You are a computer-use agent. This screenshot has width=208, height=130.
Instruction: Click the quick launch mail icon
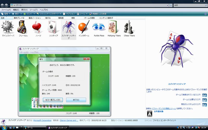point(17,128)
